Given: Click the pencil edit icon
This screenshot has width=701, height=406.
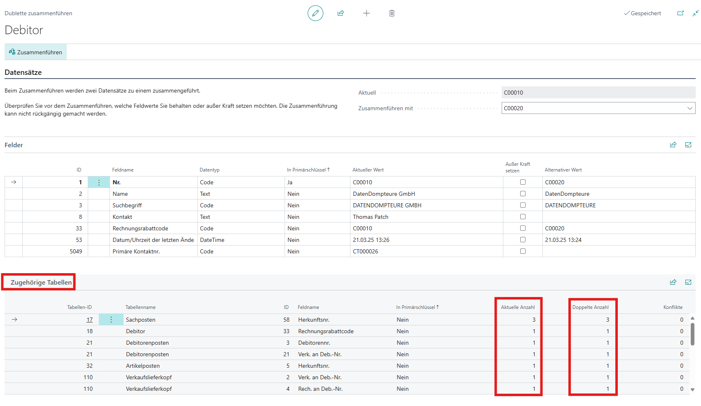Looking at the screenshot, I should [315, 13].
